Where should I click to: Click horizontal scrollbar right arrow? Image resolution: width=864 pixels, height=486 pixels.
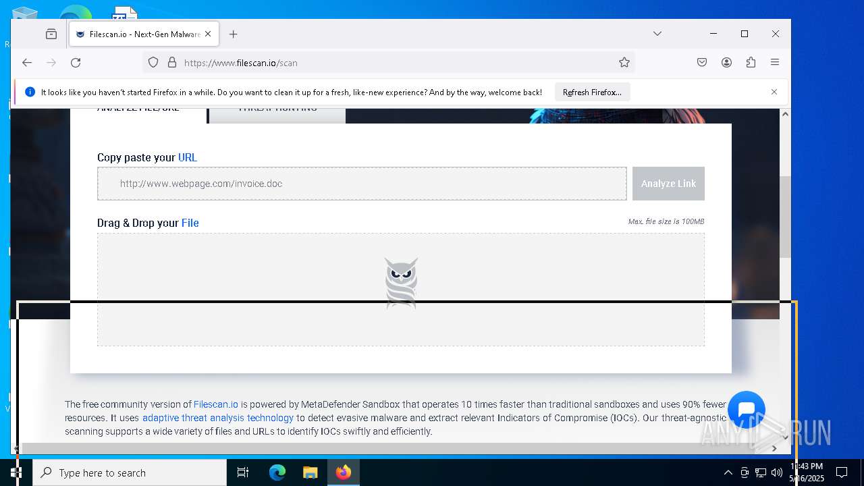pos(774,448)
